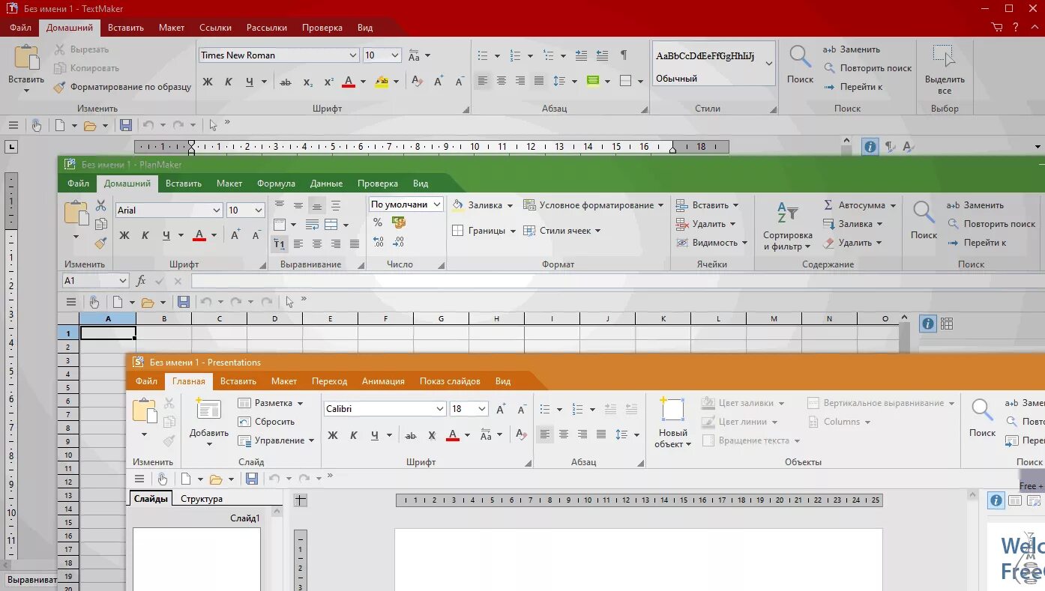Click save icon in TextMaker quick toolbar
Image resolution: width=1045 pixels, height=591 pixels.
pos(126,125)
